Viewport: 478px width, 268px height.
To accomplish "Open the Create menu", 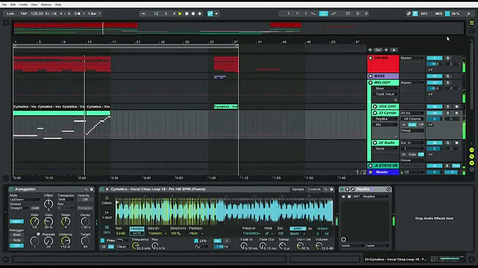I will coord(23,5).
